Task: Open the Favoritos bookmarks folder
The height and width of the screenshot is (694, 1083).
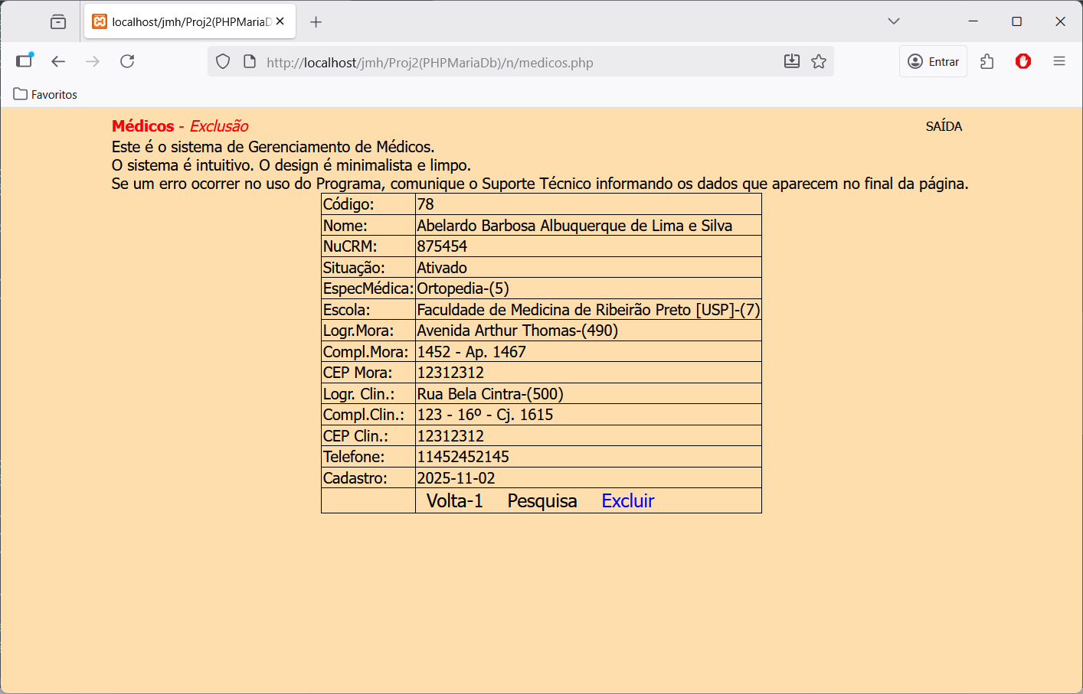Action: (x=46, y=94)
